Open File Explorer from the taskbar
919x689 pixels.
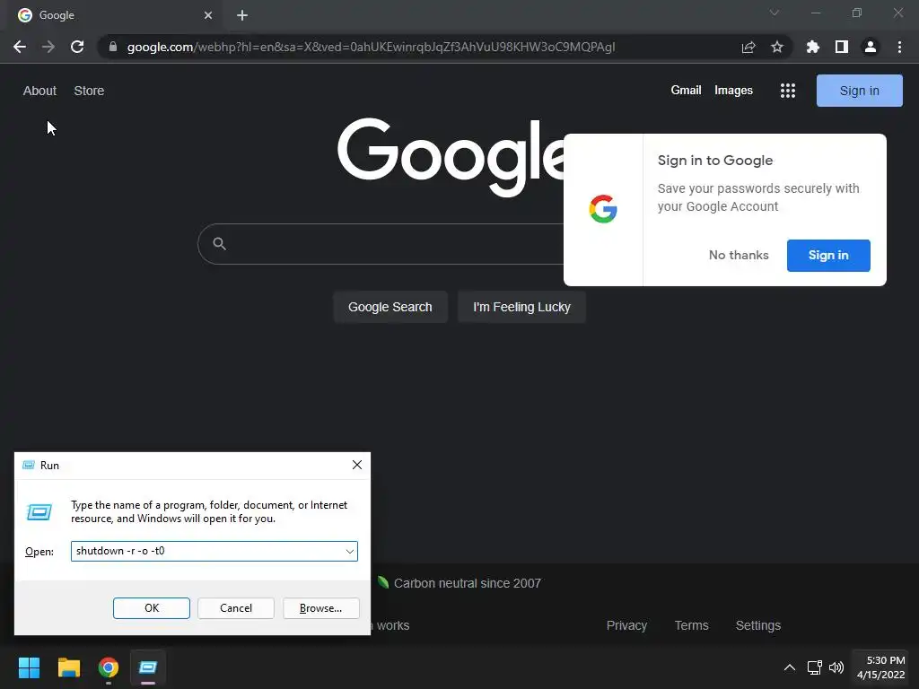click(68, 667)
